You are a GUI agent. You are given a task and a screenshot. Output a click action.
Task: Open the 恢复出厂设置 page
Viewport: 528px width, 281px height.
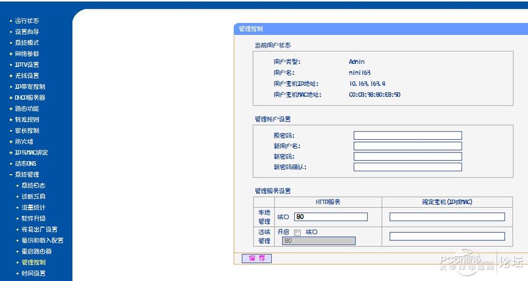(39, 229)
